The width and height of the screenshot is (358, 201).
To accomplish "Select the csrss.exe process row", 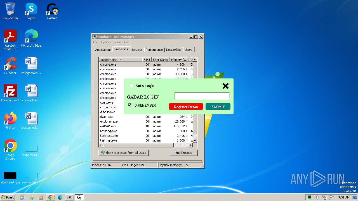I will point(112,102).
